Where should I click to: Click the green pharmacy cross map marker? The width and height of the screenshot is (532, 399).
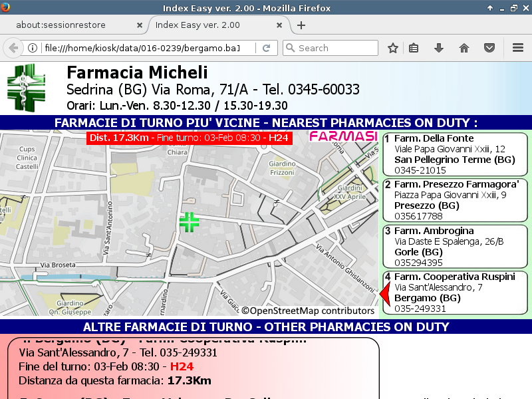pos(190,222)
